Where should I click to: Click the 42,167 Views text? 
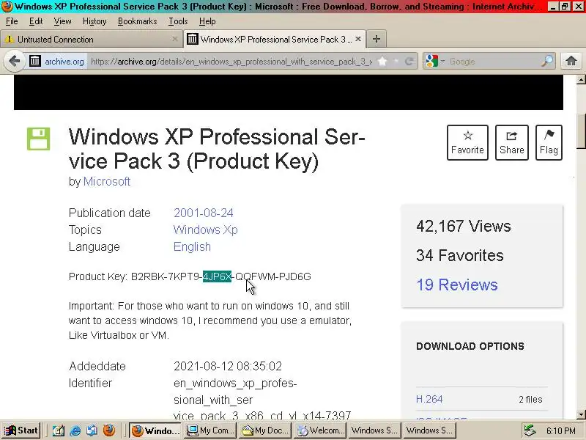click(x=464, y=227)
